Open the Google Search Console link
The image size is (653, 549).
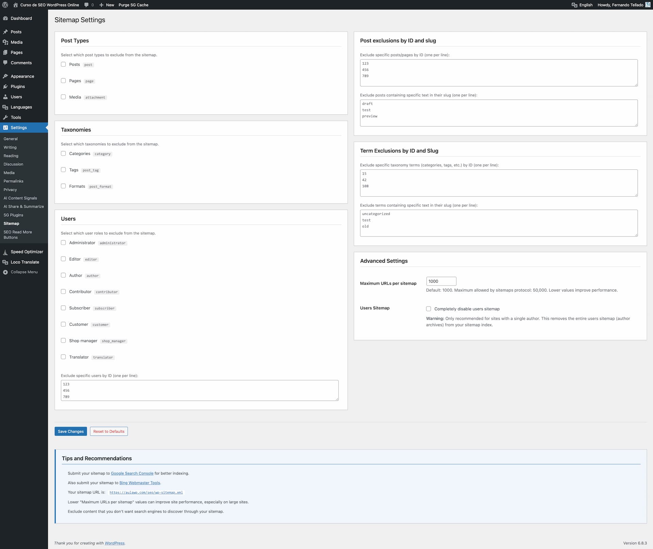[132, 473]
